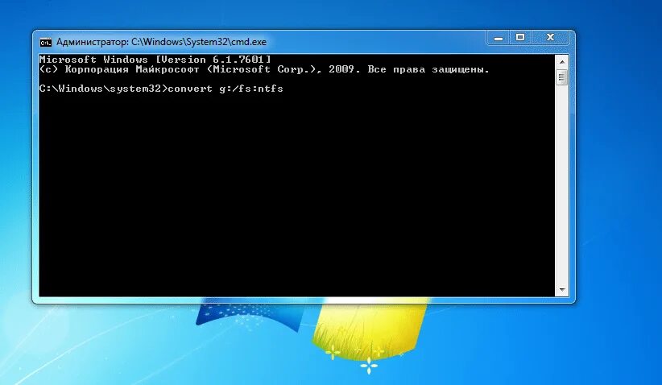
Task: Minimize the command prompt window
Action: point(499,38)
